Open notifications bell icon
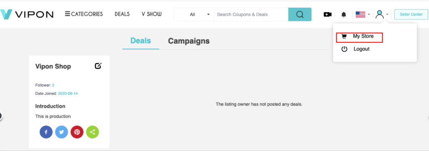The height and width of the screenshot is (151, 429). pyautogui.click(x=344, y=15)
